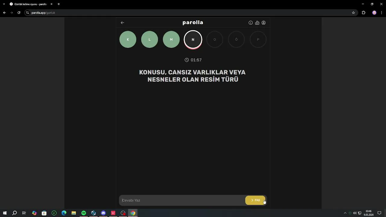Launch Copilot from taskbar

click(x=34, y=213)
